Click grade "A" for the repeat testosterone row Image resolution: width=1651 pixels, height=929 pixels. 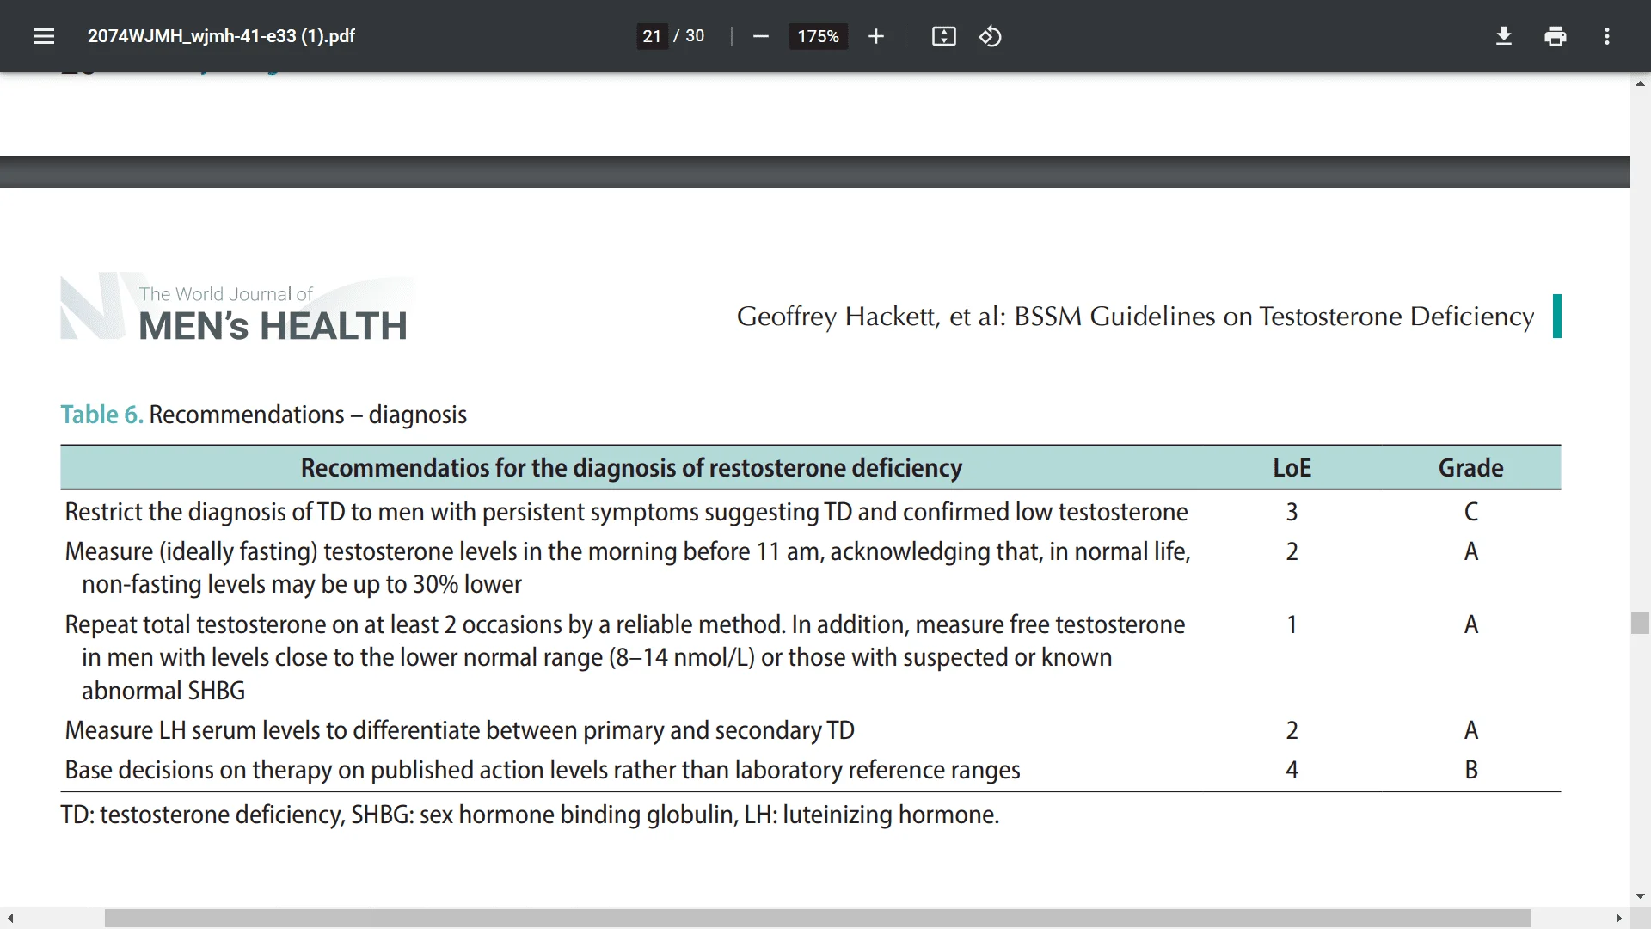click(1471, 624)
